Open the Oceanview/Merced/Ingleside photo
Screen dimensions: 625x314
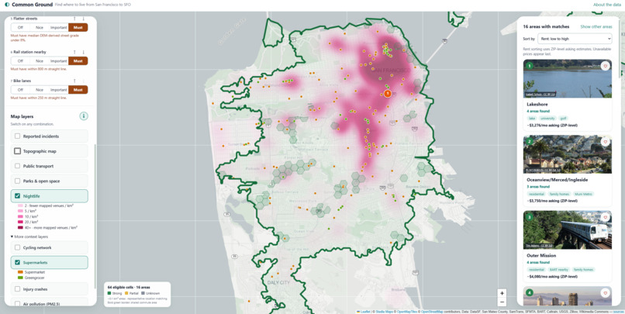click(x=567, y=154)
